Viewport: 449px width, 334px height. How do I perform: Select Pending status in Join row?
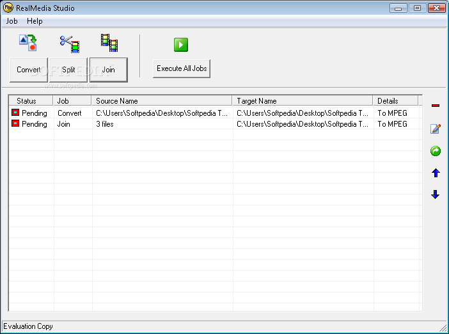click(35, 124)
